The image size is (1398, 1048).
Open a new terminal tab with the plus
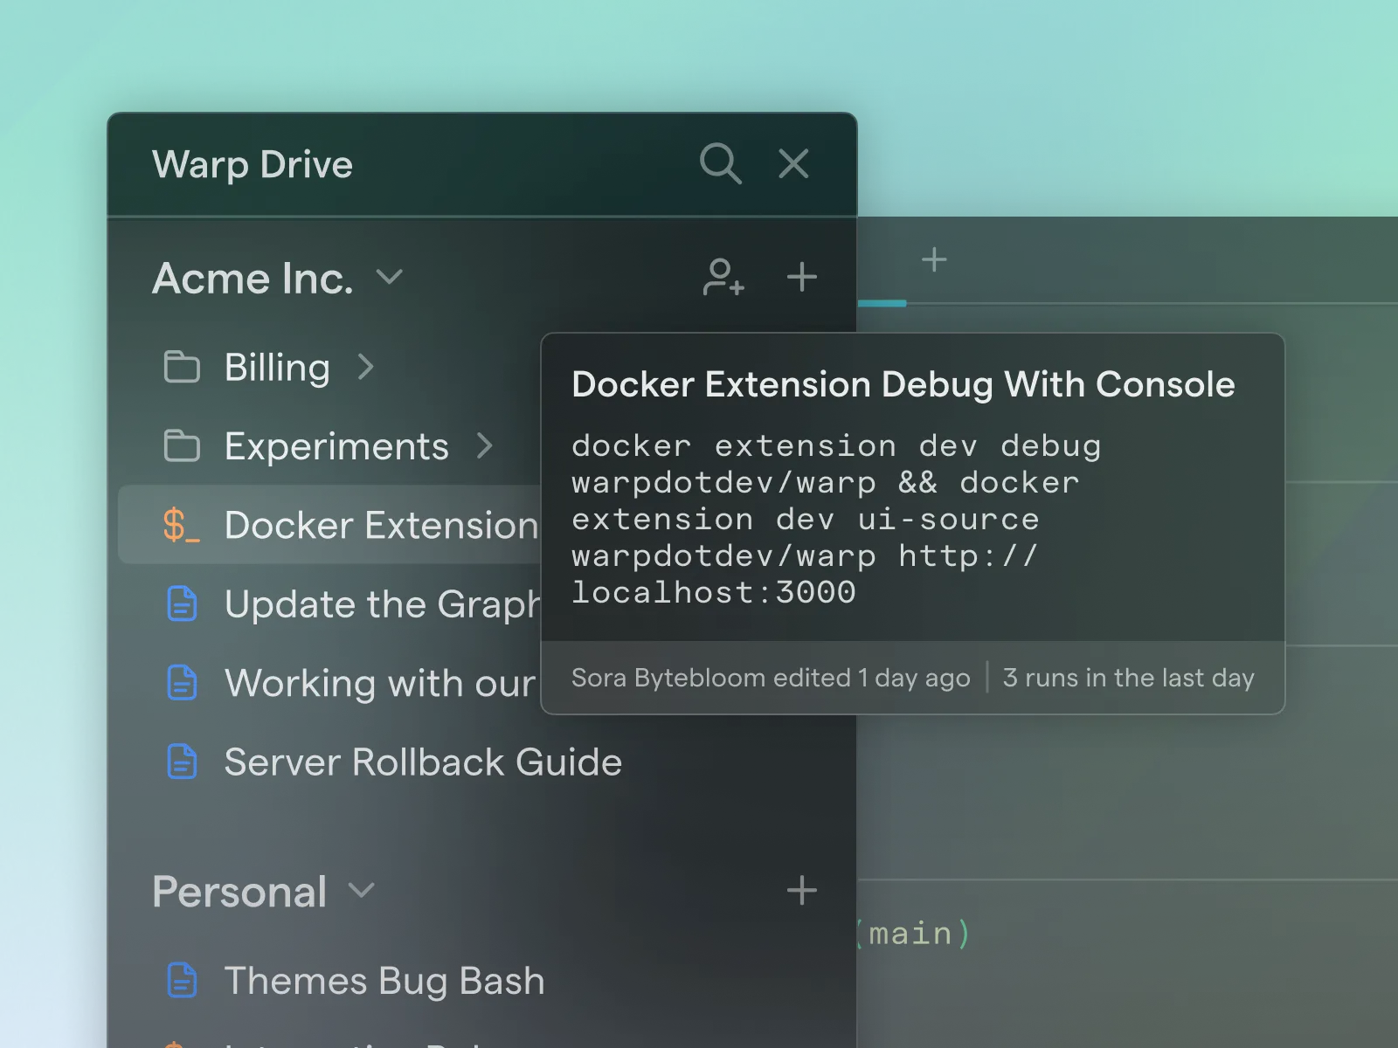[x=933, y=259]
